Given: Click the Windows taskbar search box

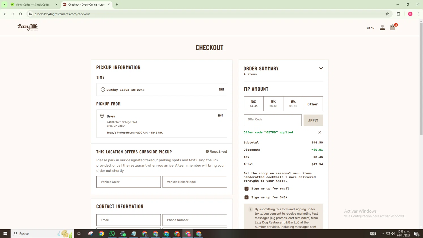Looking at the screenshot, I should 42,233.
